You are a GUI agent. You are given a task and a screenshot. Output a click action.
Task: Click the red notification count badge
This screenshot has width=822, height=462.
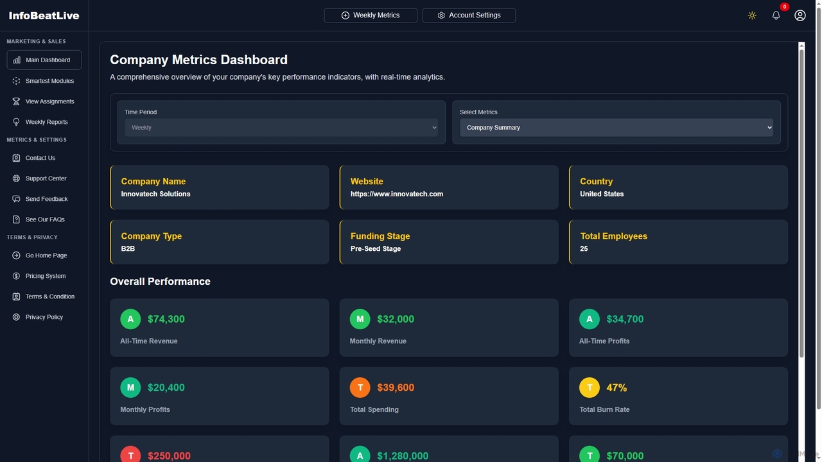(784, 7)
